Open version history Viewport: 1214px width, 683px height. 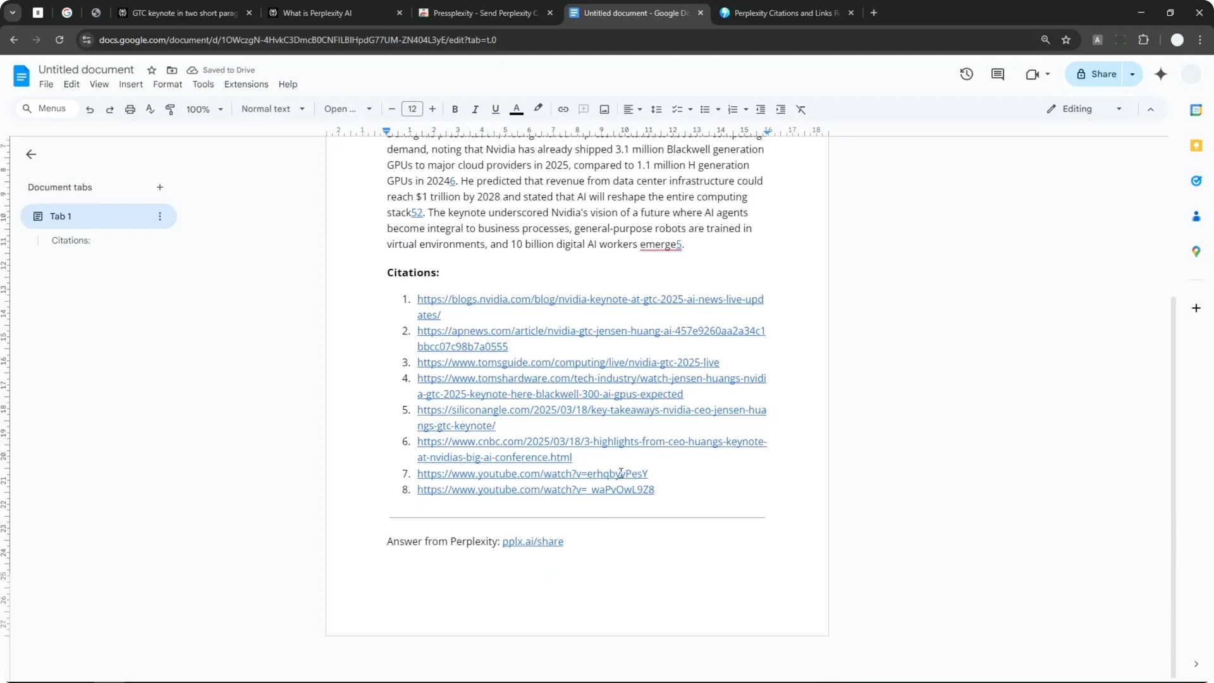tap(967, 74)
